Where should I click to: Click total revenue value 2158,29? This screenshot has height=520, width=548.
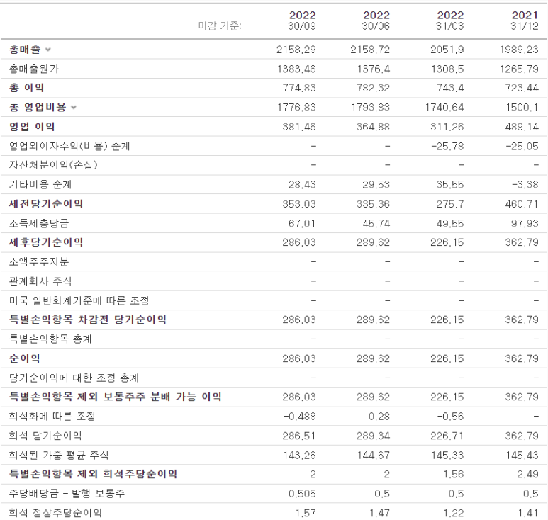[x=296, y=50]
